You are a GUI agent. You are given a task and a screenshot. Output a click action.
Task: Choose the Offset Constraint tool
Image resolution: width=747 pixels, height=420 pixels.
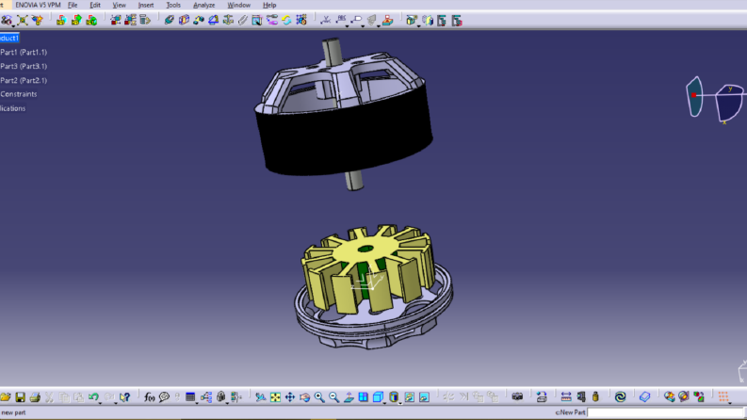[198, 20]
